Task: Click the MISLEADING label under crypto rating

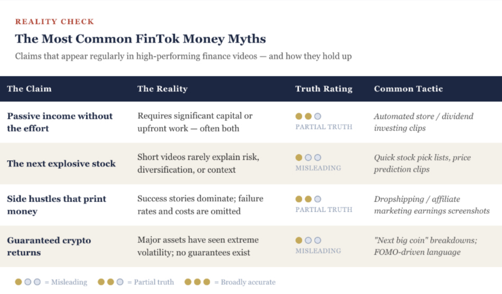Action: pos(318,251)
